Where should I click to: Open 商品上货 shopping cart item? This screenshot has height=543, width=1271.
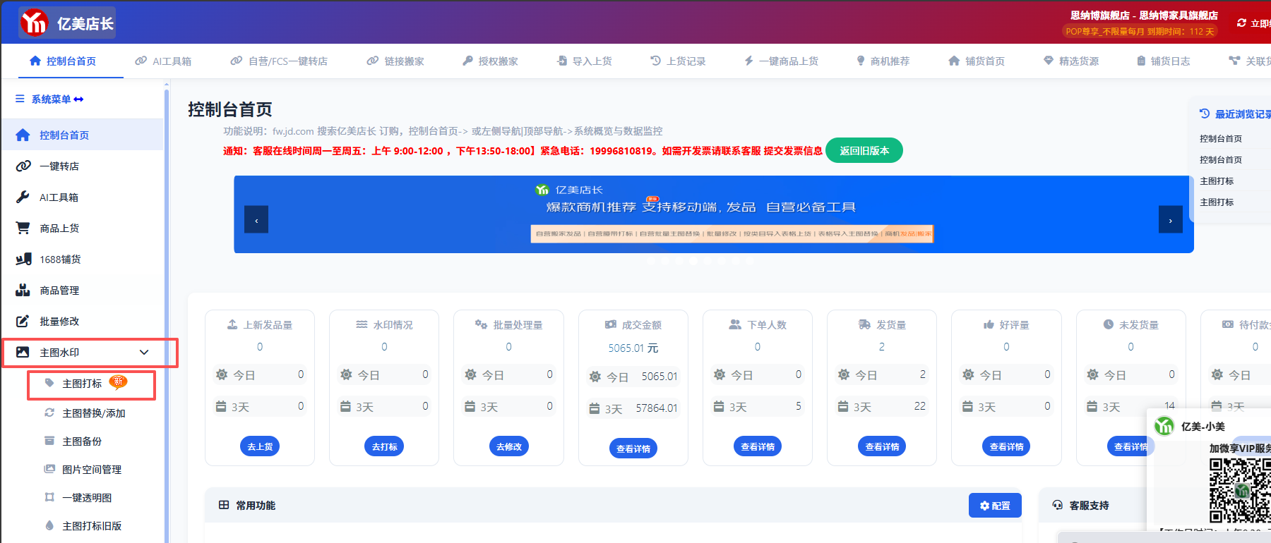pos(59,228)
